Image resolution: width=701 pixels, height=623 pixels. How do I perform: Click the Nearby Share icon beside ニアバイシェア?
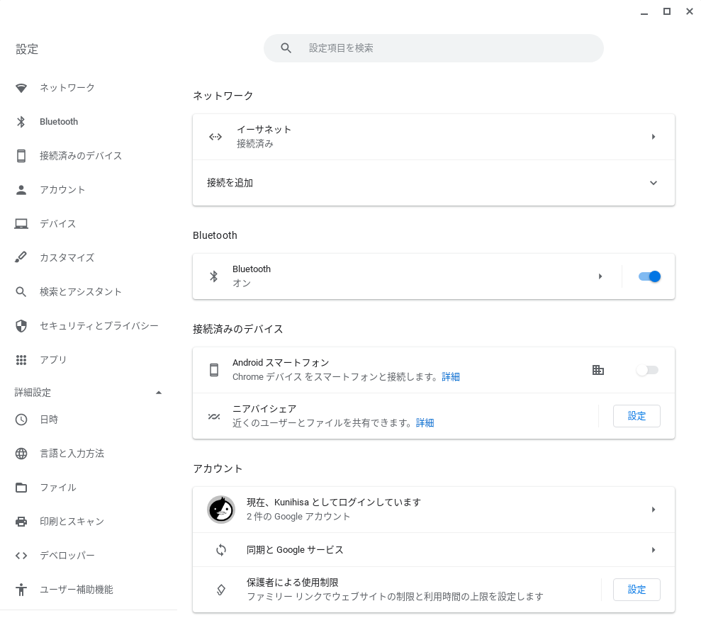point(214,417)
